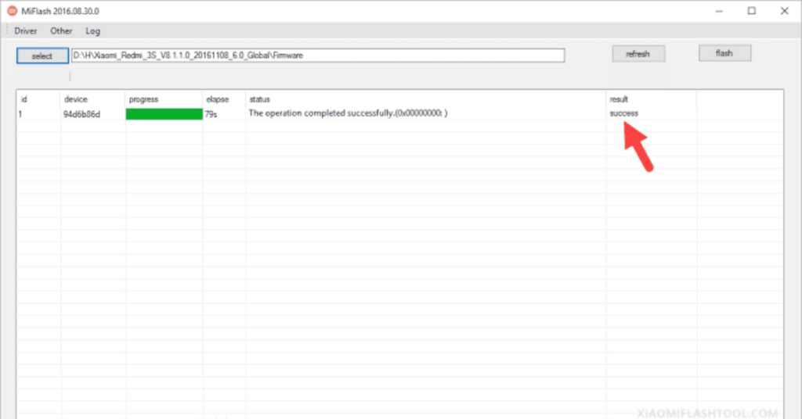Maximize the MiFlash window

[751, 11]
